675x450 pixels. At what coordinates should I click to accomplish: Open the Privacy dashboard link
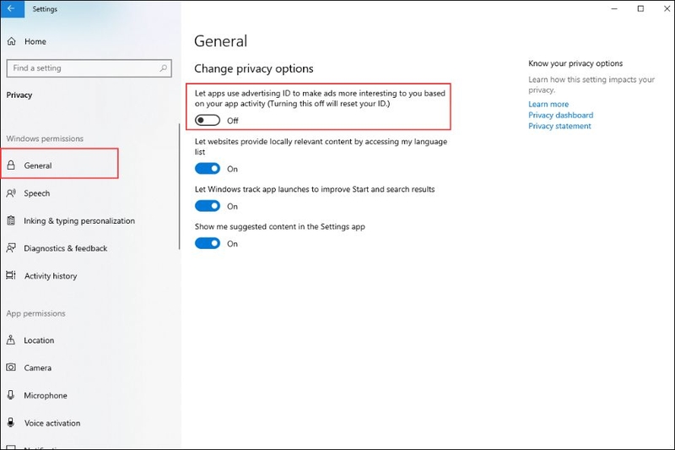pyautogui.click(x=560, y=115)
